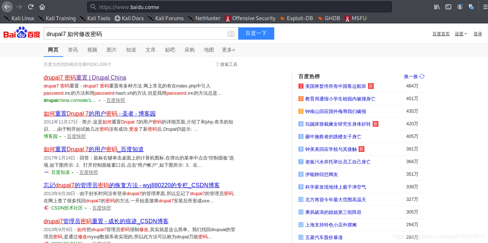This screenshot has width=488, height=243.
Task: Open result 'drupal7 密码重置 | Drupal China'
Action: pos(85,77)
